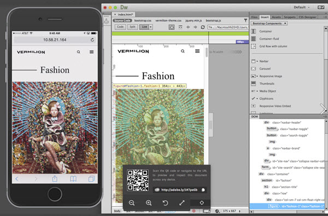Select the index.html document tab
This screenshot has width=328, height=216.
[124, 14]
